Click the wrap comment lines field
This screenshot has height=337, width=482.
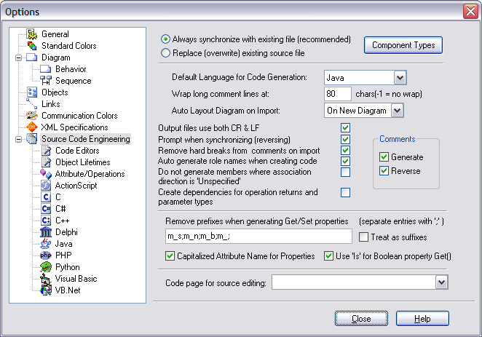tap(338, 94)
